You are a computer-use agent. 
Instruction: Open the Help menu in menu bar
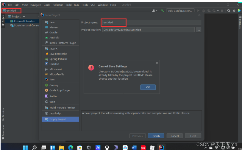pos(113,5)
